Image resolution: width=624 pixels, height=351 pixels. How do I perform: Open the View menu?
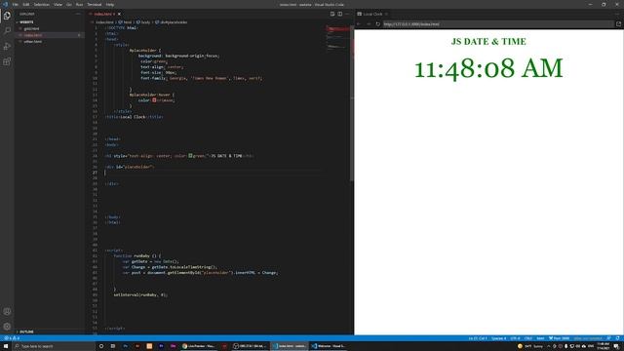coord(58,4)
